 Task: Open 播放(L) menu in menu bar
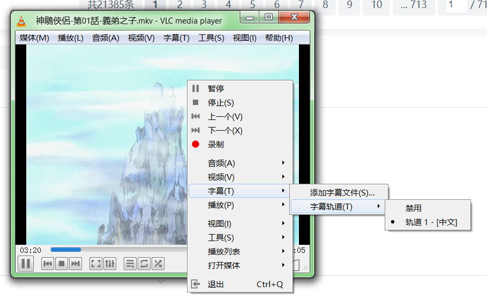click(71, 38)
